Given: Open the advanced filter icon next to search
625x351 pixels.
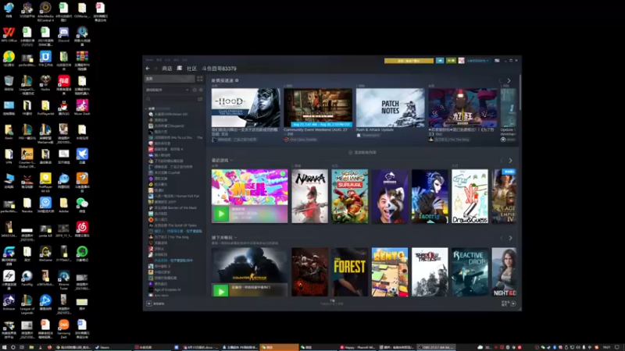Looking at the screenshot, I should pos(200,99).
